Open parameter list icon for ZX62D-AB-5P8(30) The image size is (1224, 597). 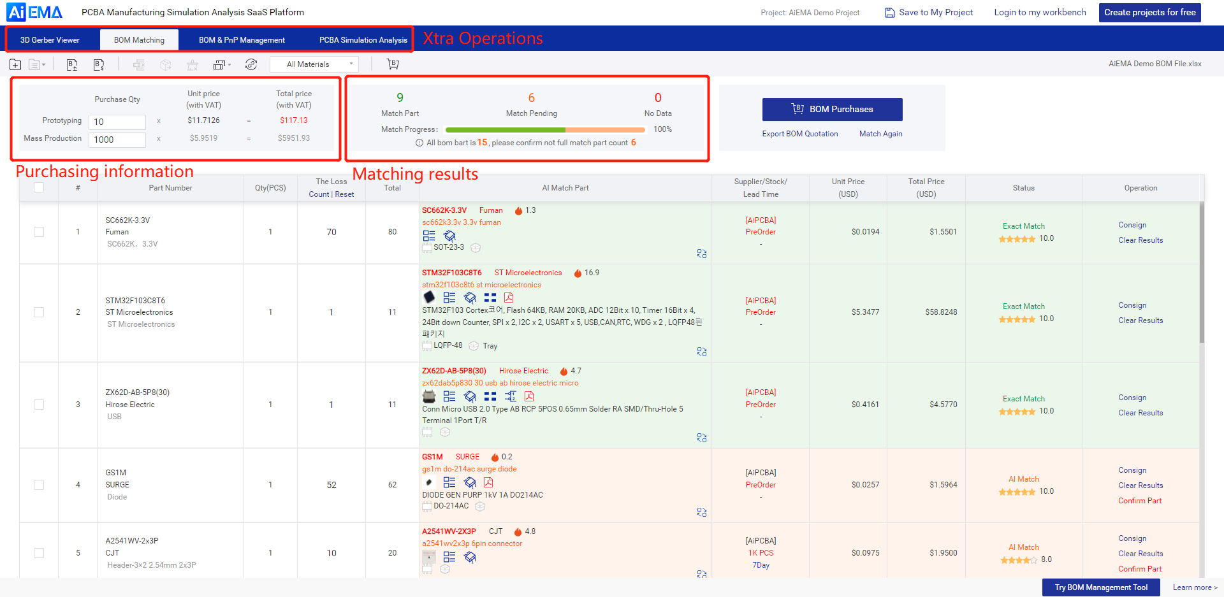coord(449,396)
